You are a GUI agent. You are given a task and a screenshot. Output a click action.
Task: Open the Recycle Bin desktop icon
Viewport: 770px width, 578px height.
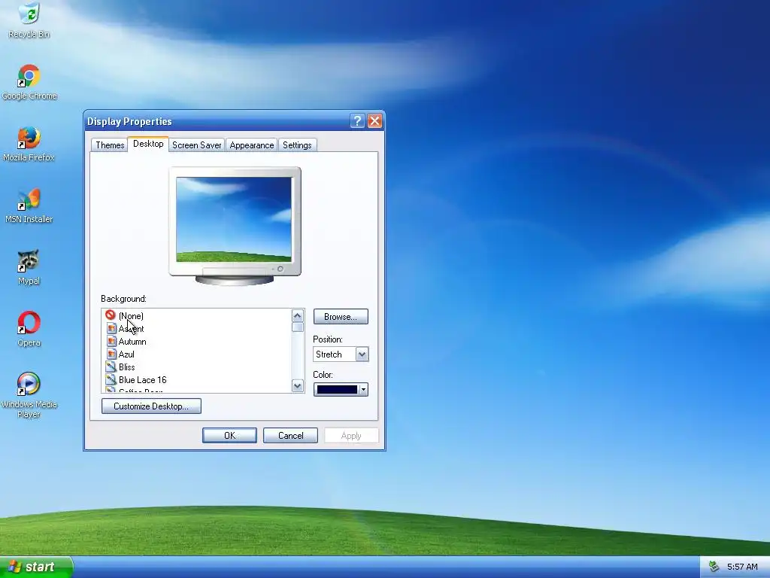point(29,20)
